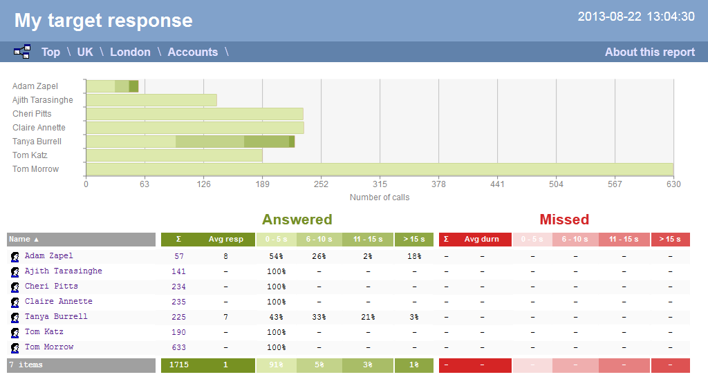
Task: Click the user icon beside Claire Annette
Action: [x=15, y=302]
